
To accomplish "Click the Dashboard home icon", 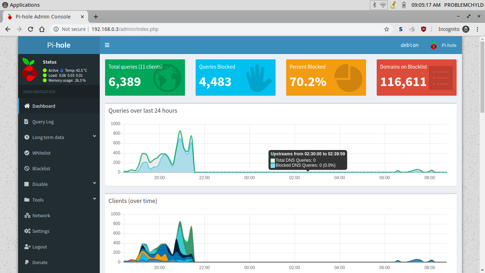I will coord(27,106).
